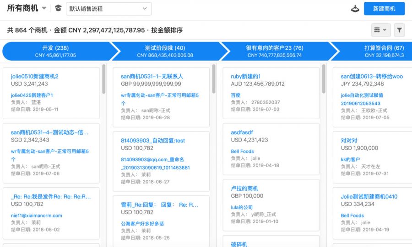The width and height of the screenshot is (412, 247).
Task: Open customer kk的客户
Action: click(350, 159)
